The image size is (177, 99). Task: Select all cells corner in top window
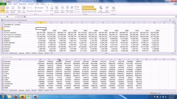tap(2, 23)
